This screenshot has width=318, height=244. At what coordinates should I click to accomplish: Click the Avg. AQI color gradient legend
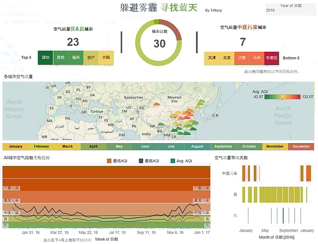tap(282, 97)
